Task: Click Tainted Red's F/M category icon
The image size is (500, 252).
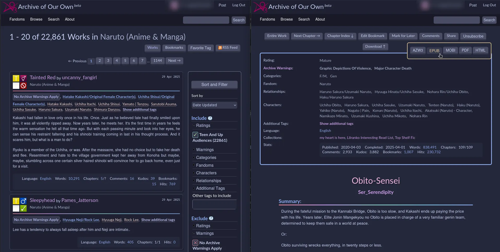Action: click(x=23, y=78)
